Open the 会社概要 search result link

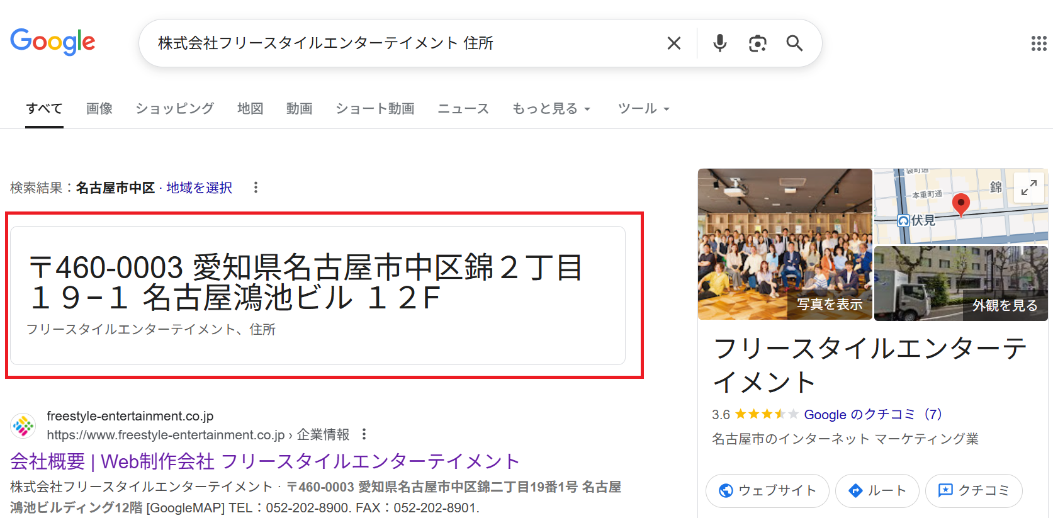(x=264, y=461)
